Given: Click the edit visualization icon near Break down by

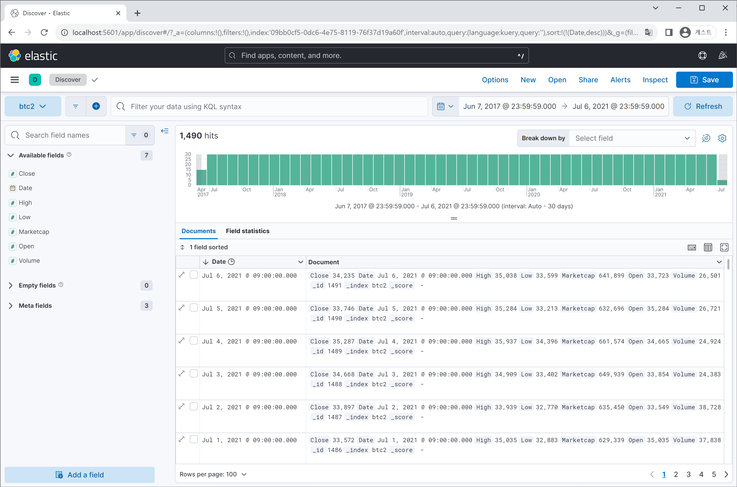Looking at the screenshot, I should tap(706, 138).
